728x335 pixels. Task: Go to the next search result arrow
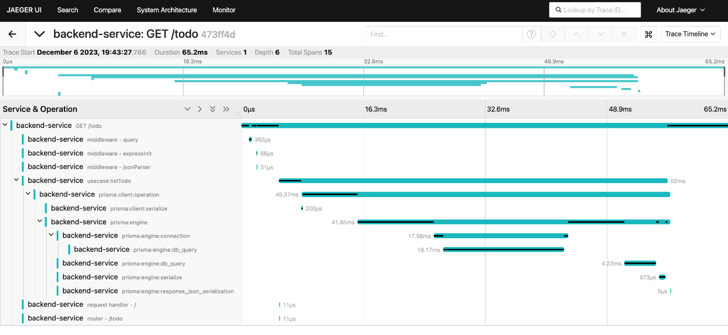[600, 34]
